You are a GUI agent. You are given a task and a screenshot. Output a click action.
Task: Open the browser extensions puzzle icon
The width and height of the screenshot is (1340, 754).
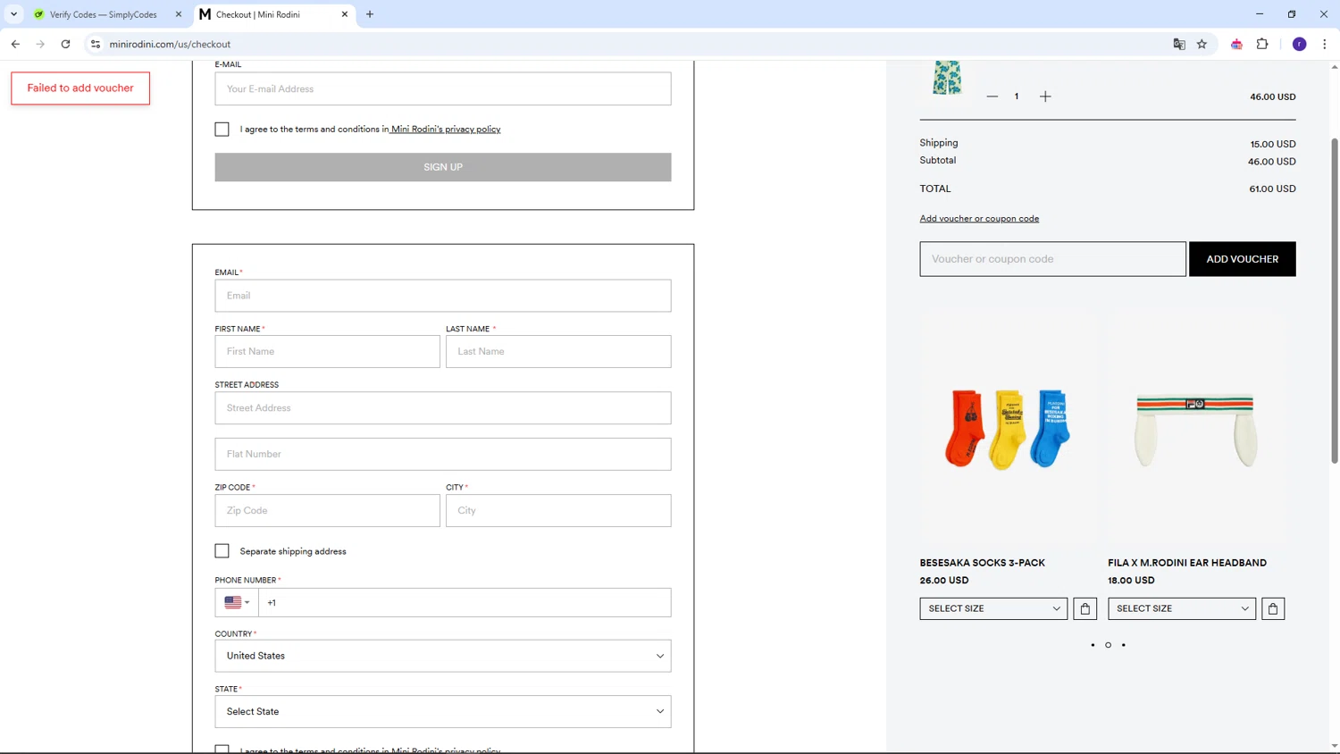(1262, 44)
